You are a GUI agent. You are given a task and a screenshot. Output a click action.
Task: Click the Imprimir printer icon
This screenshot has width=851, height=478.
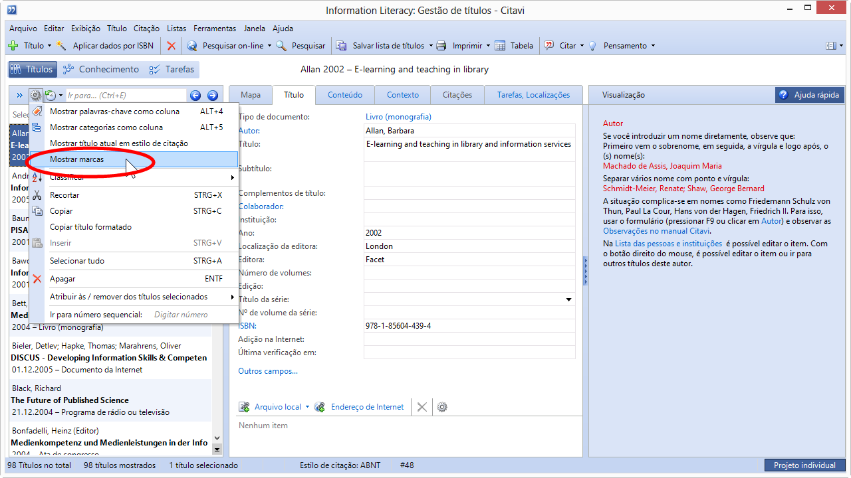pyautogui.click(x=442, y=46)
